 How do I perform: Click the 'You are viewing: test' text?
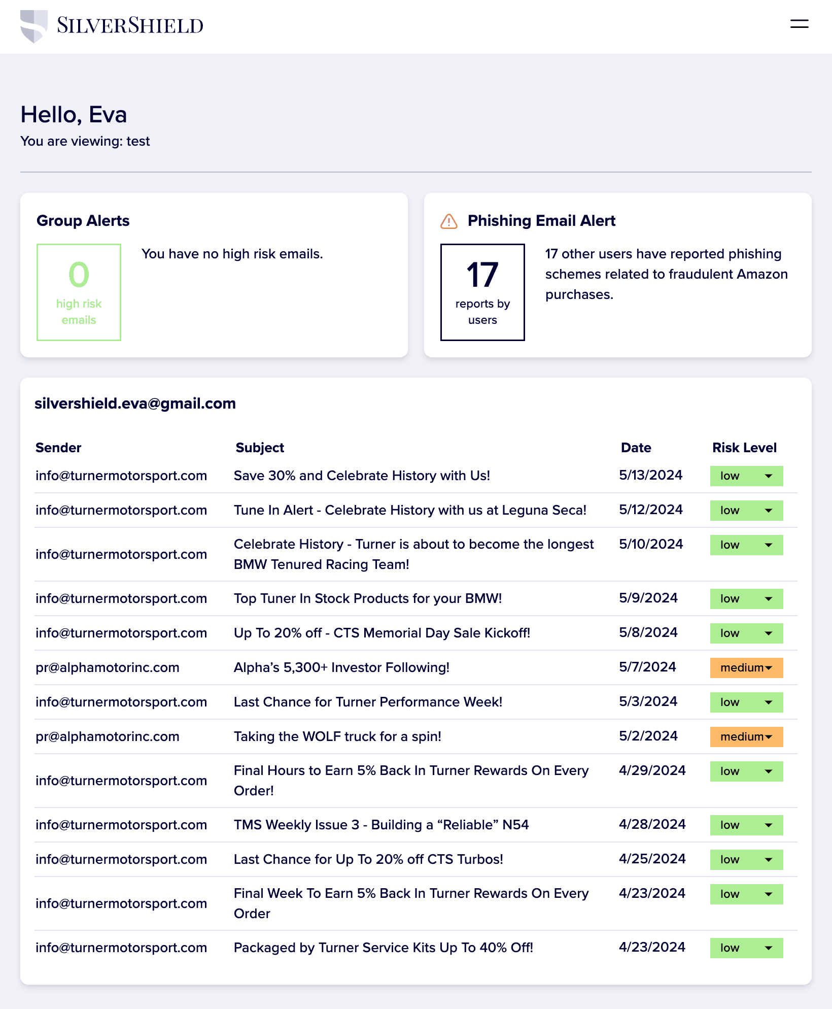point(85,141)
